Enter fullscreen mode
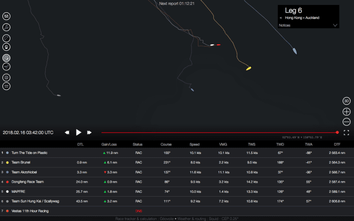The width and height of the screenshot is (354, 221). pos(347,132)
